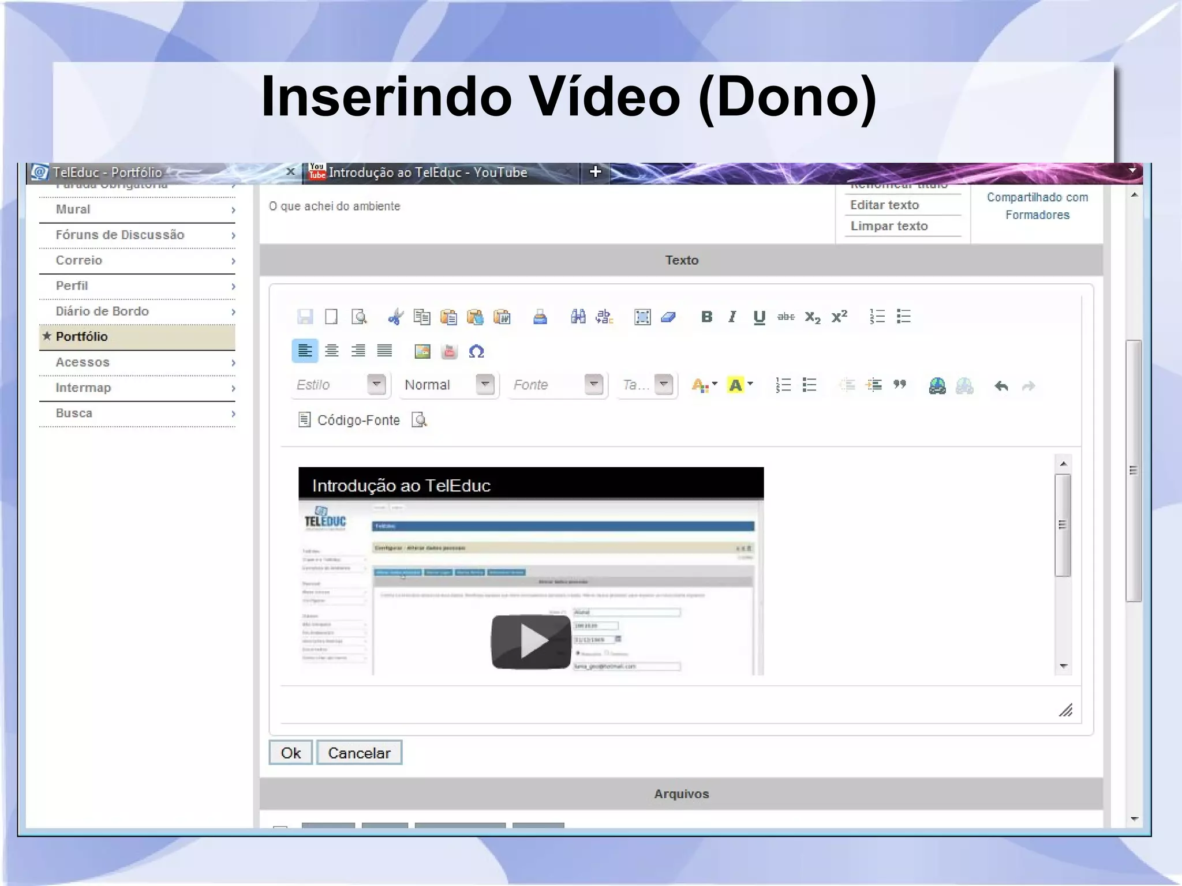The height and width of the screenshot is (886, 1182).
Task: Select center alignment button
Action: [331, 351]
